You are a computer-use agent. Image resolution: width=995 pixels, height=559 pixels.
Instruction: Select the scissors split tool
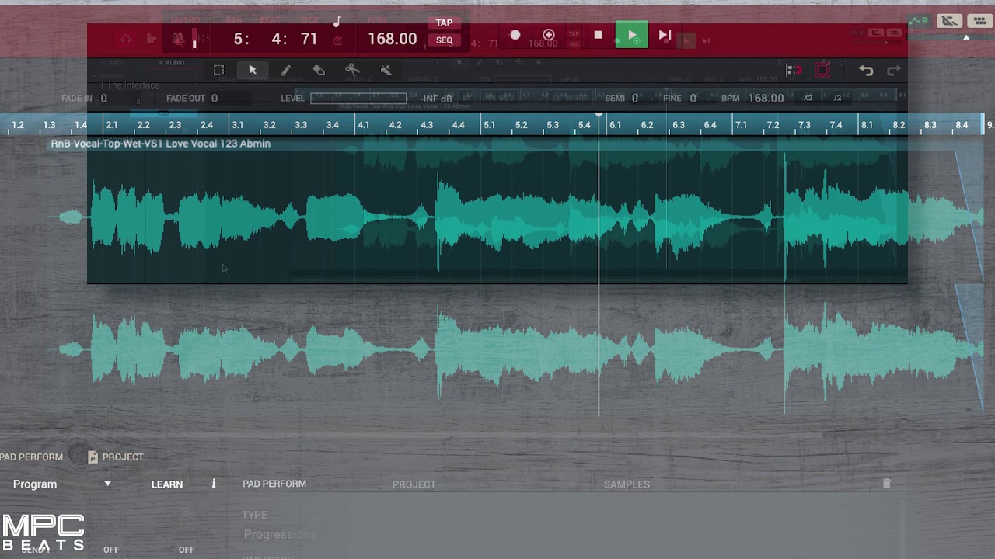pyautogui.click(x=352, y=70)
